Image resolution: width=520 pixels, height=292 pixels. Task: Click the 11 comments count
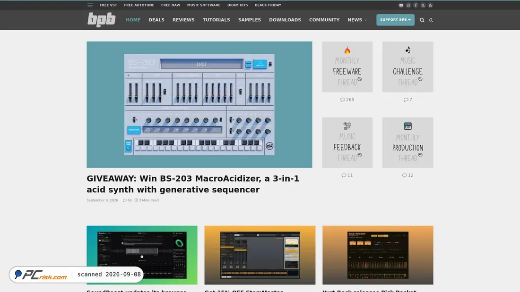(347, 175)
